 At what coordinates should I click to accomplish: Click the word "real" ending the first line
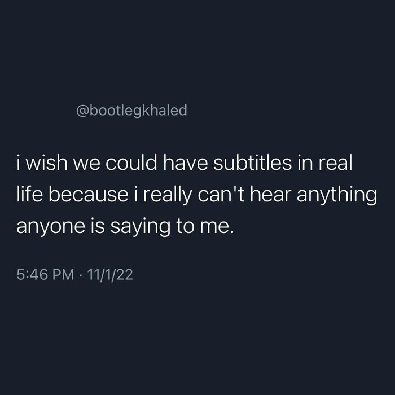click(x=335, y=163)
